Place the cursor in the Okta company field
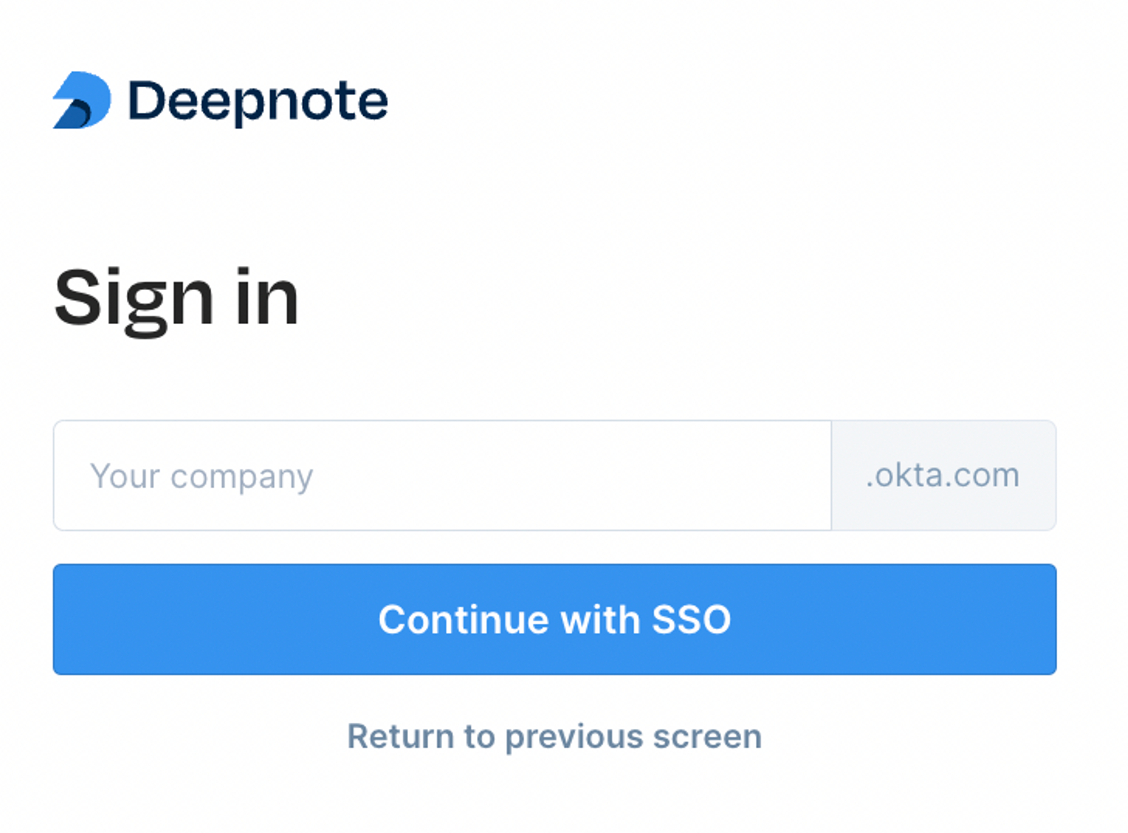Image resolution: width=1128 pixels, height=833 pixels. coord(442,475)
